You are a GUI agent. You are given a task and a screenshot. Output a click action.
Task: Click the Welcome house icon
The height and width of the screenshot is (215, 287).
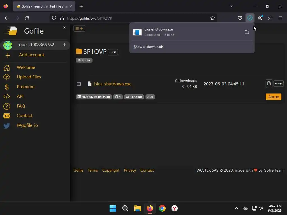click(7, 68)
